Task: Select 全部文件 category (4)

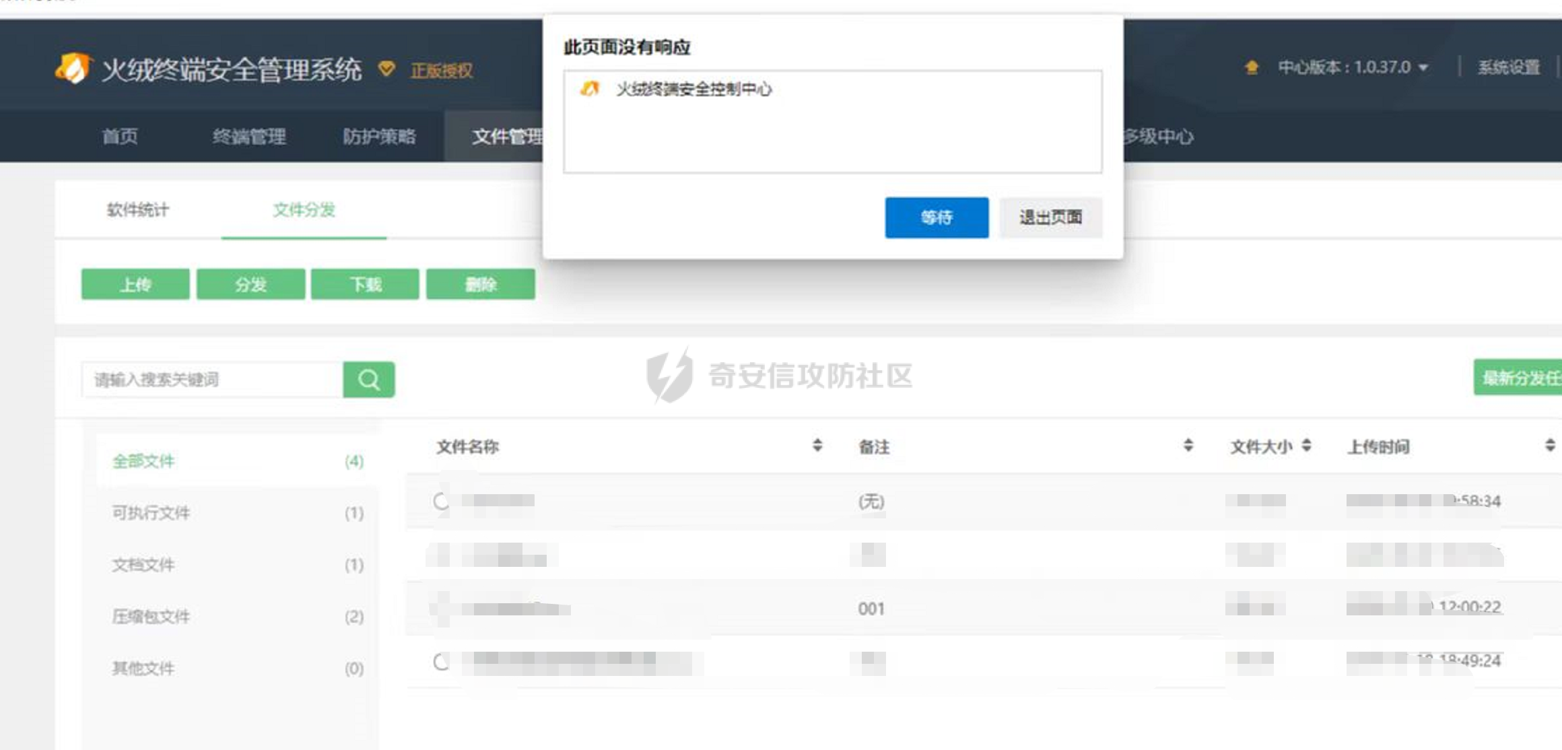Action: tap(238, 461)
